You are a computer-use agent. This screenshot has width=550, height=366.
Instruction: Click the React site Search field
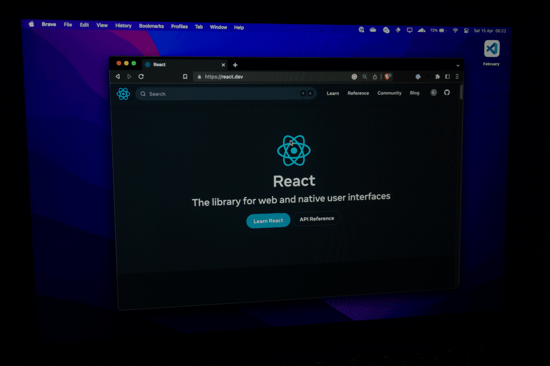click(223, 94)
